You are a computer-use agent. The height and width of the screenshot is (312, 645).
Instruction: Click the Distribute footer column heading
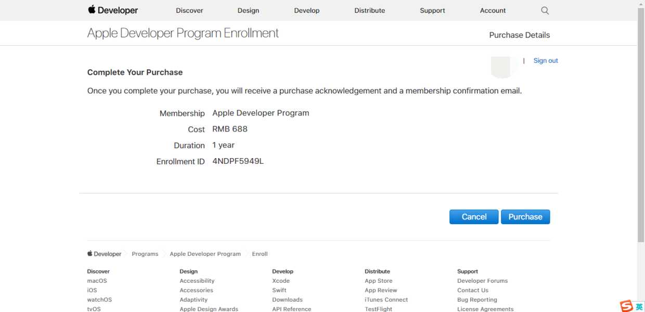[378, 271]
